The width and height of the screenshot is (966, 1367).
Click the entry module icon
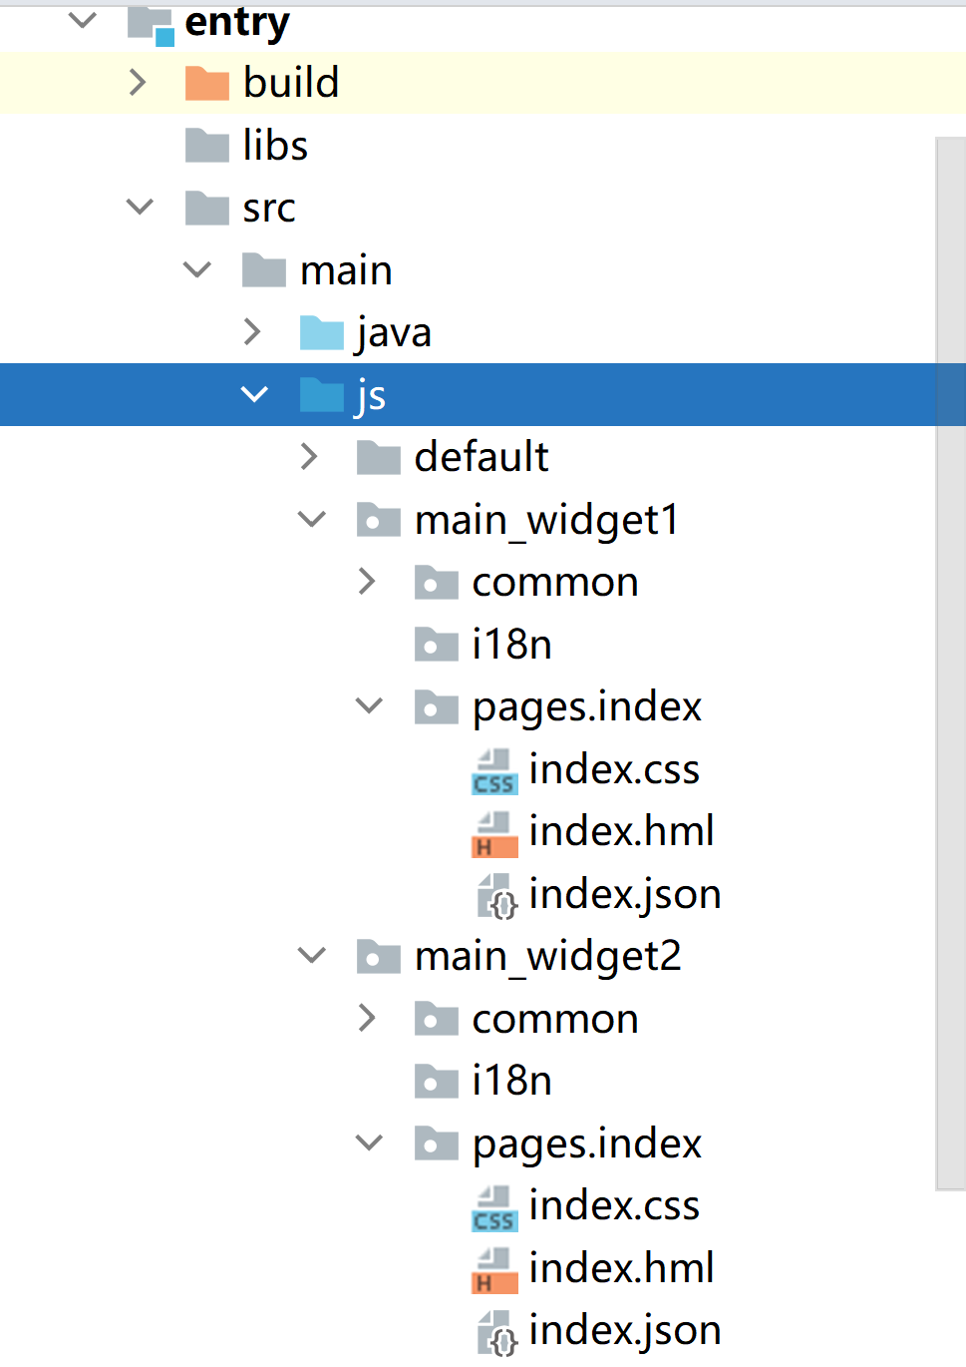coord(151,24)
